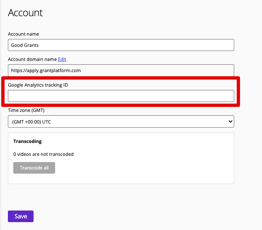Open the Time zone (GMT) dropdown

(121, 121)
